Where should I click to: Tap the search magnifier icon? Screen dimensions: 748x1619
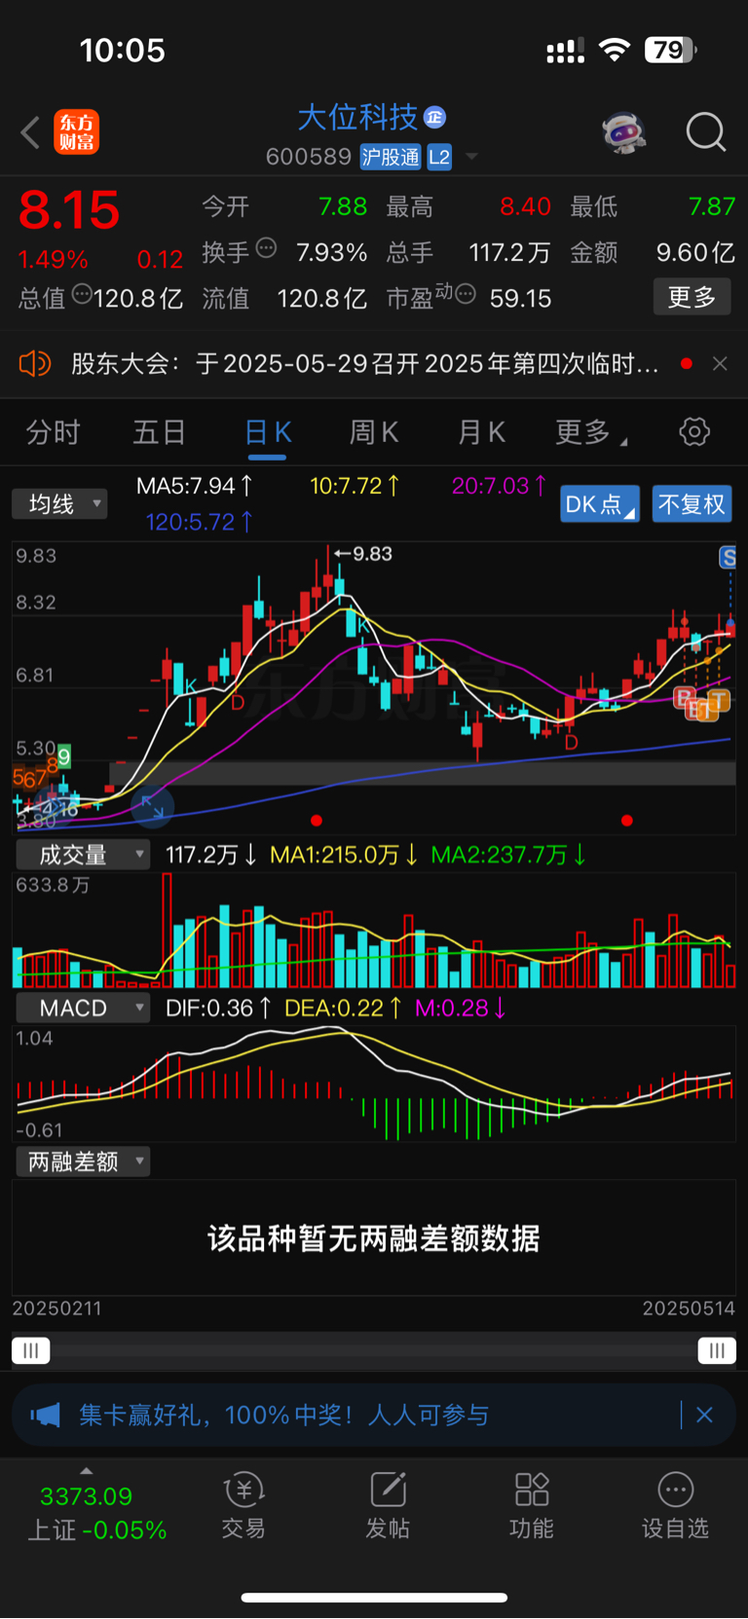(706, 132)
